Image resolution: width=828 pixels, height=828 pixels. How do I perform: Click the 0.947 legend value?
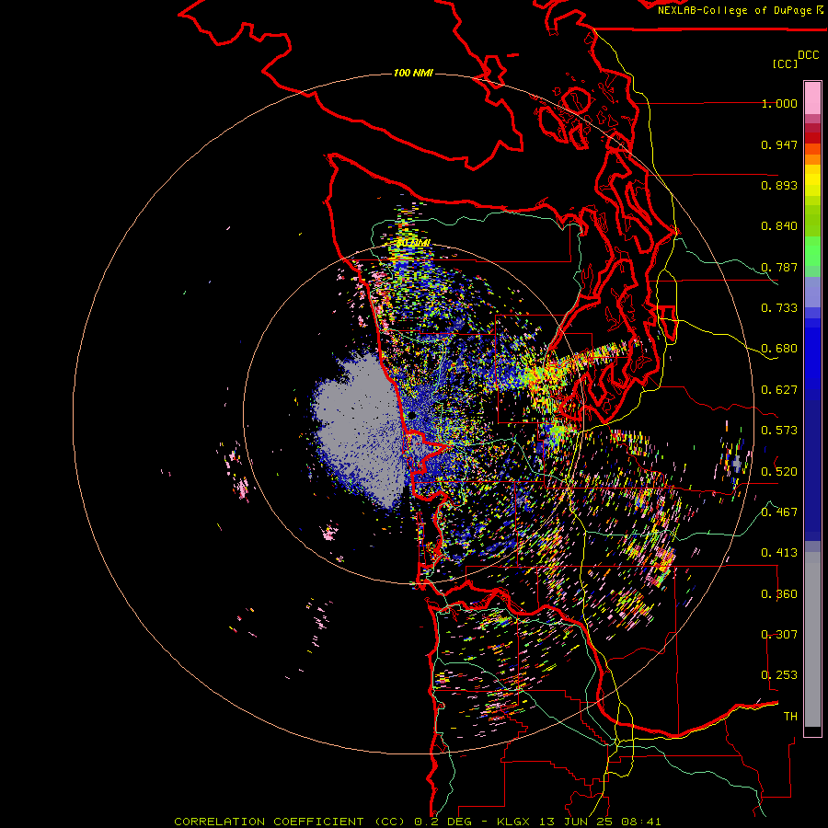[x=779, y=144]
